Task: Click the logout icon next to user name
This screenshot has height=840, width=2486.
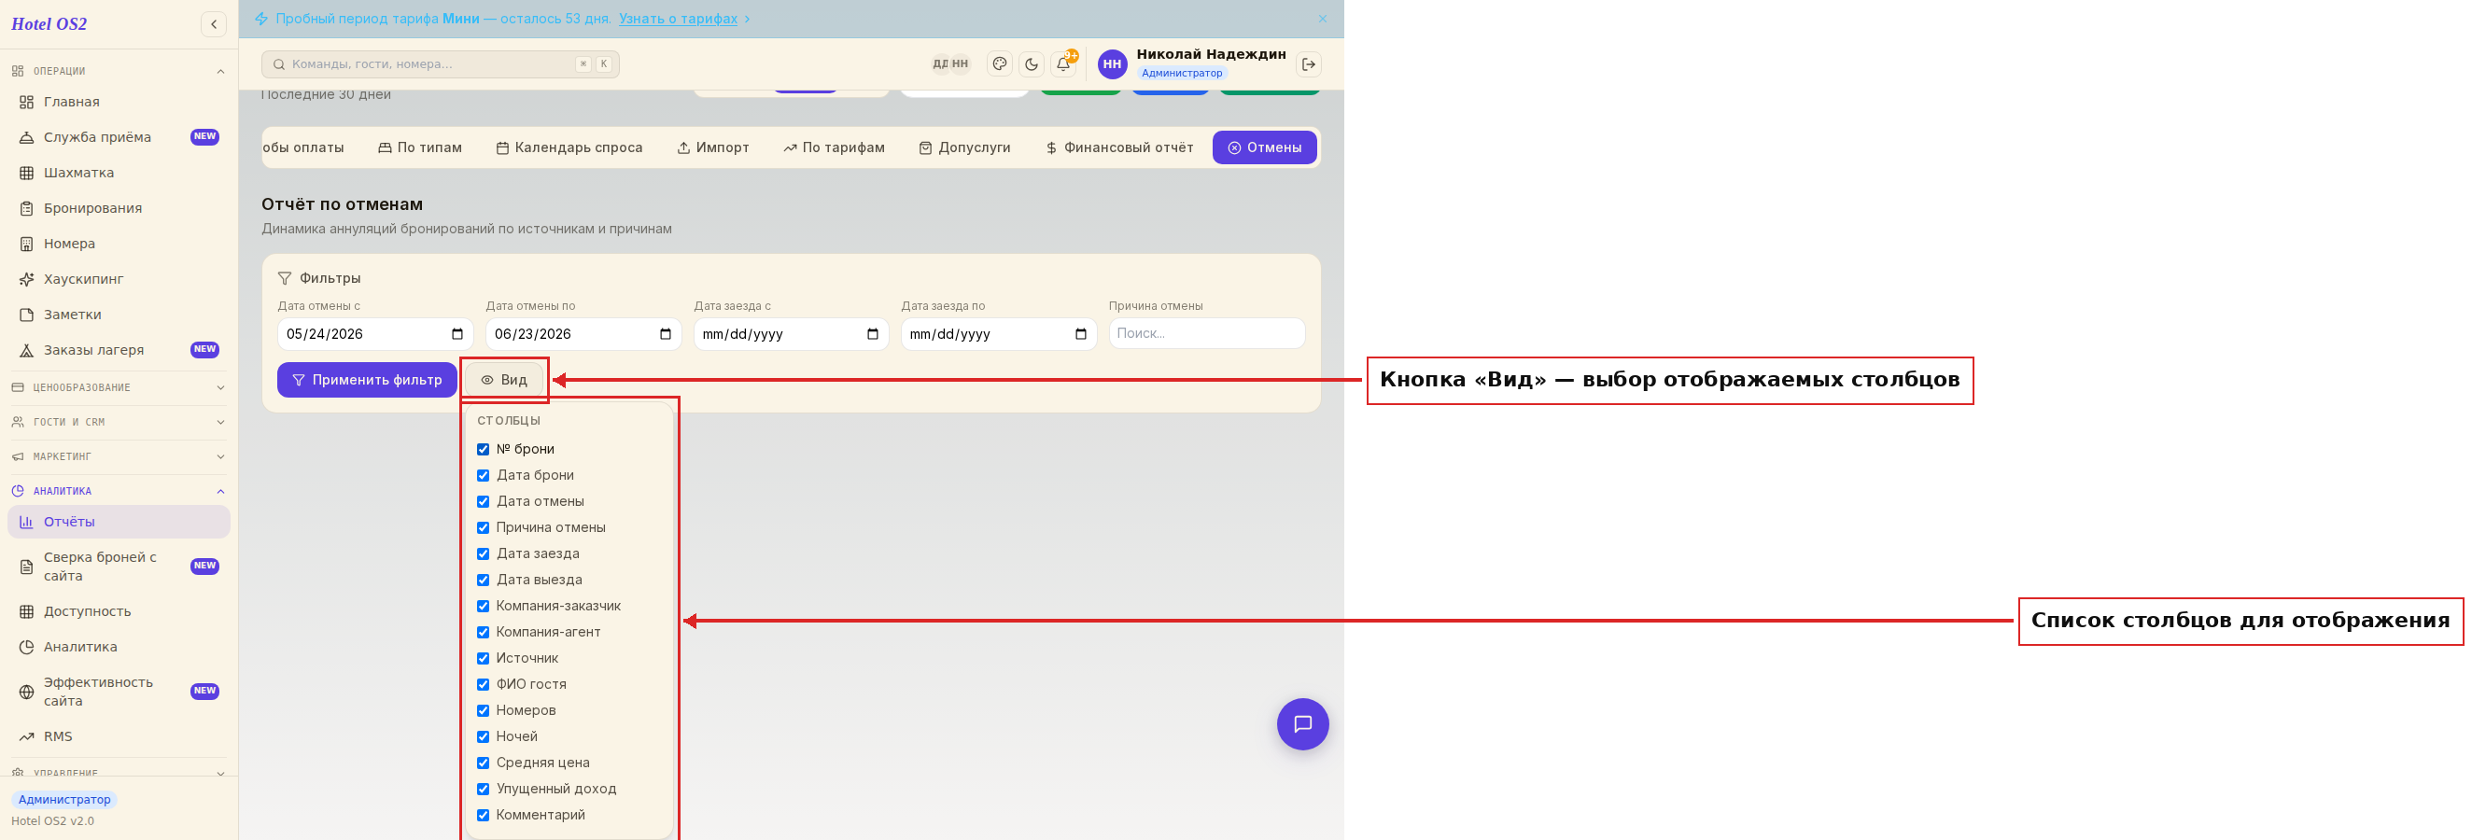Action: [x=1310, y=63]
